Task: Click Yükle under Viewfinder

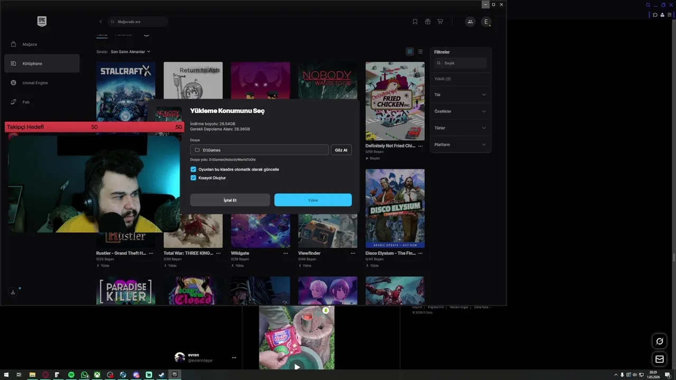Action: tap(305, 266)
